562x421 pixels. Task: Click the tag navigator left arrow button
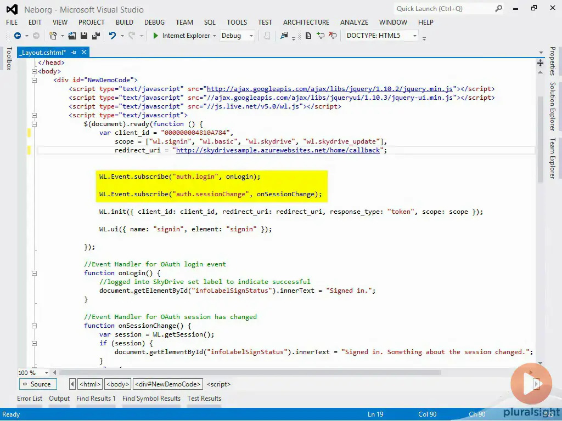72,384
